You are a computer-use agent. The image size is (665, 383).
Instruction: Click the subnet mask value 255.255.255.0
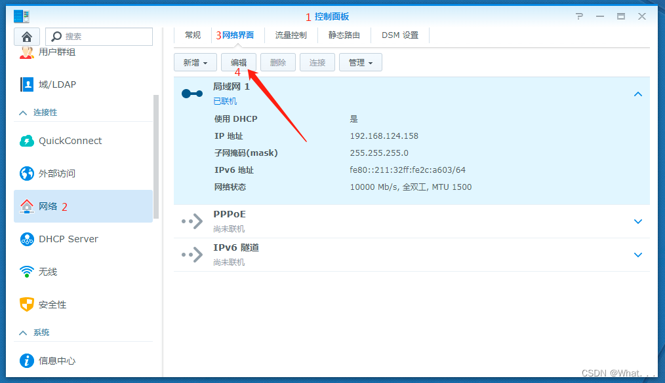pyautogui.click(x=379, y=153)
